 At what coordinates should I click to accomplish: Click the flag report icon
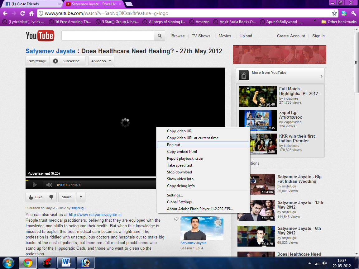pyautogui.click(x=81, y=197)
